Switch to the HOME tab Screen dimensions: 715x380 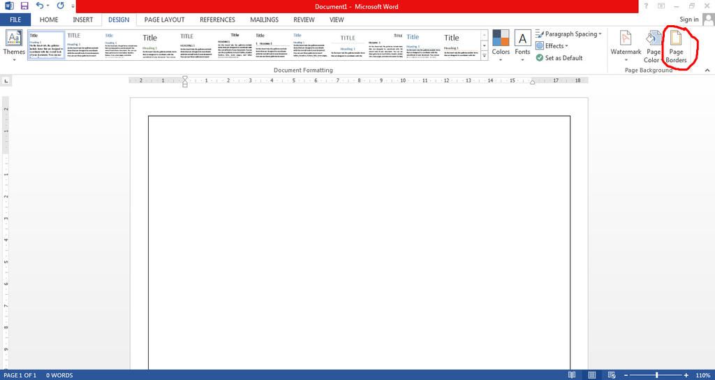pos(49,20)
